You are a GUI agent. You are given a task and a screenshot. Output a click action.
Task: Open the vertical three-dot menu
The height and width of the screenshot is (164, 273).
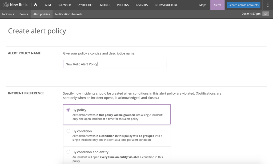[268, 5]
